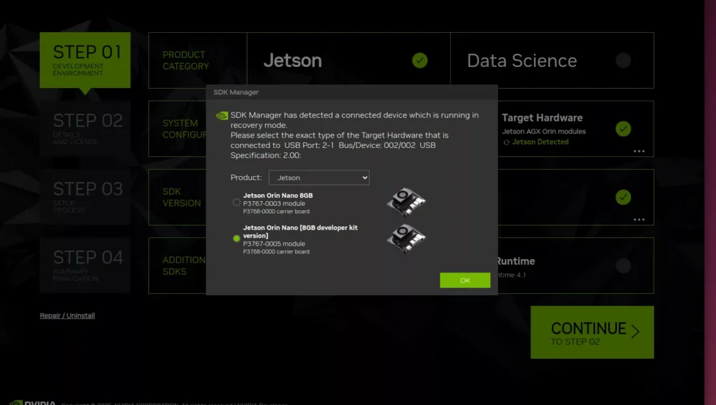Image resolution: width=716 pixels, height=405 pixels.
Task: Click the Jetson Orin Nano 8GB board image
Action: 406,202
